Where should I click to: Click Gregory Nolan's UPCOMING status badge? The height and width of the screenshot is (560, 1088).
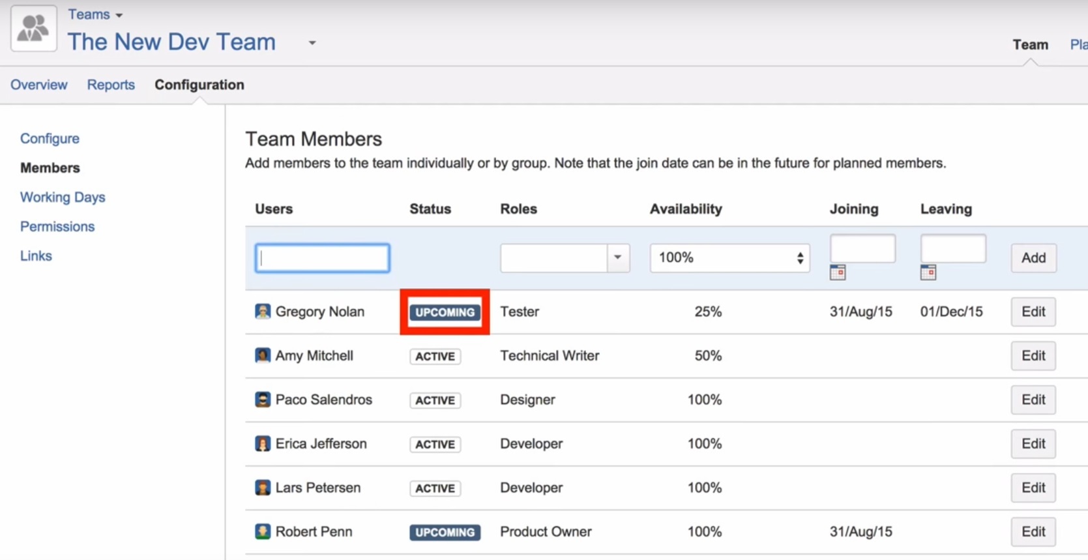[x=445, y=312]
